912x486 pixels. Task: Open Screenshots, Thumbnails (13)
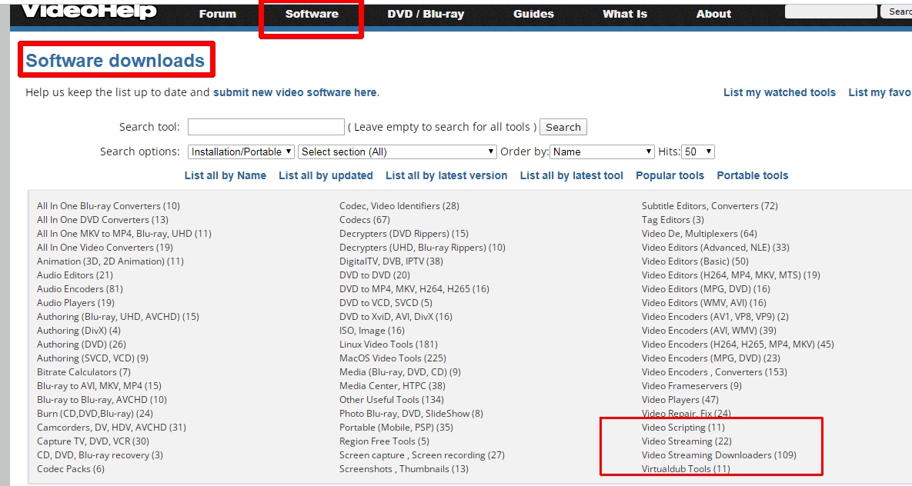click(404, 468)
